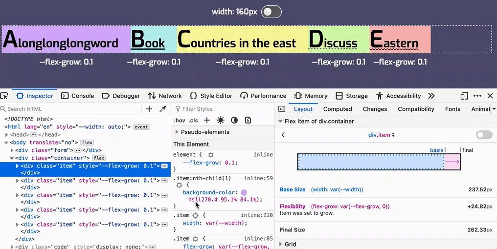Click the :hov pseudo-class button

tap(179, 120)
